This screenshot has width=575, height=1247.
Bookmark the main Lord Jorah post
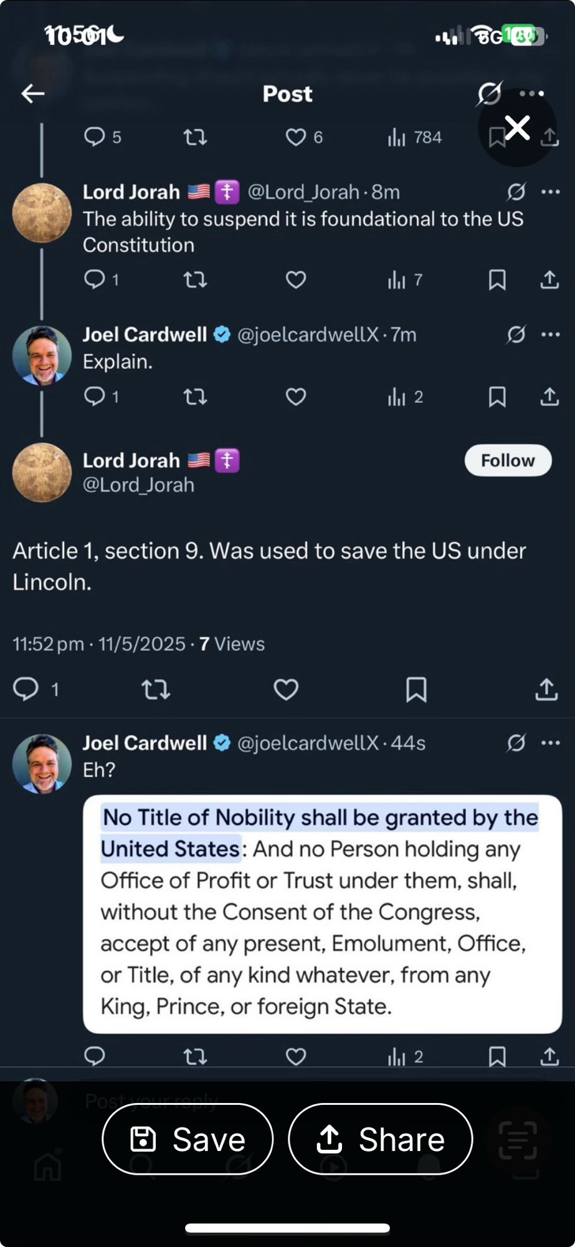point(416,690)
